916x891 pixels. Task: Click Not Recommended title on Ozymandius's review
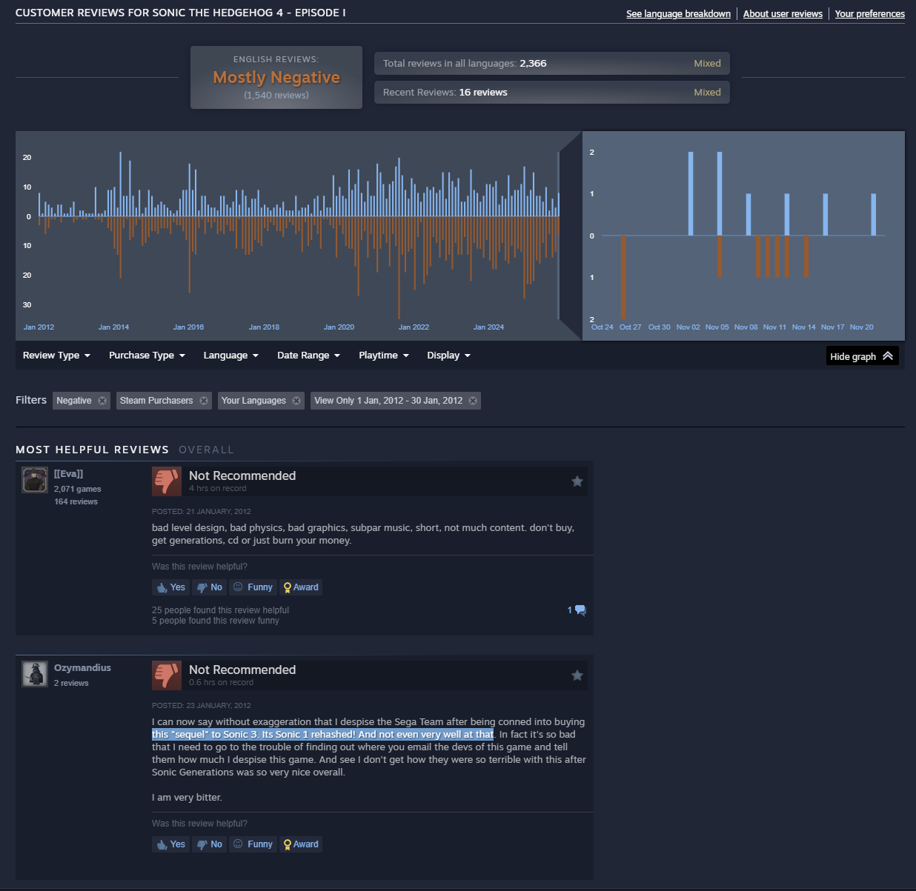tap(242, 670)
